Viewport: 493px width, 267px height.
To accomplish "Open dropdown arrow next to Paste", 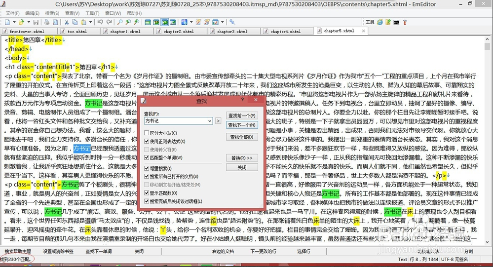I will coord(90,22).
